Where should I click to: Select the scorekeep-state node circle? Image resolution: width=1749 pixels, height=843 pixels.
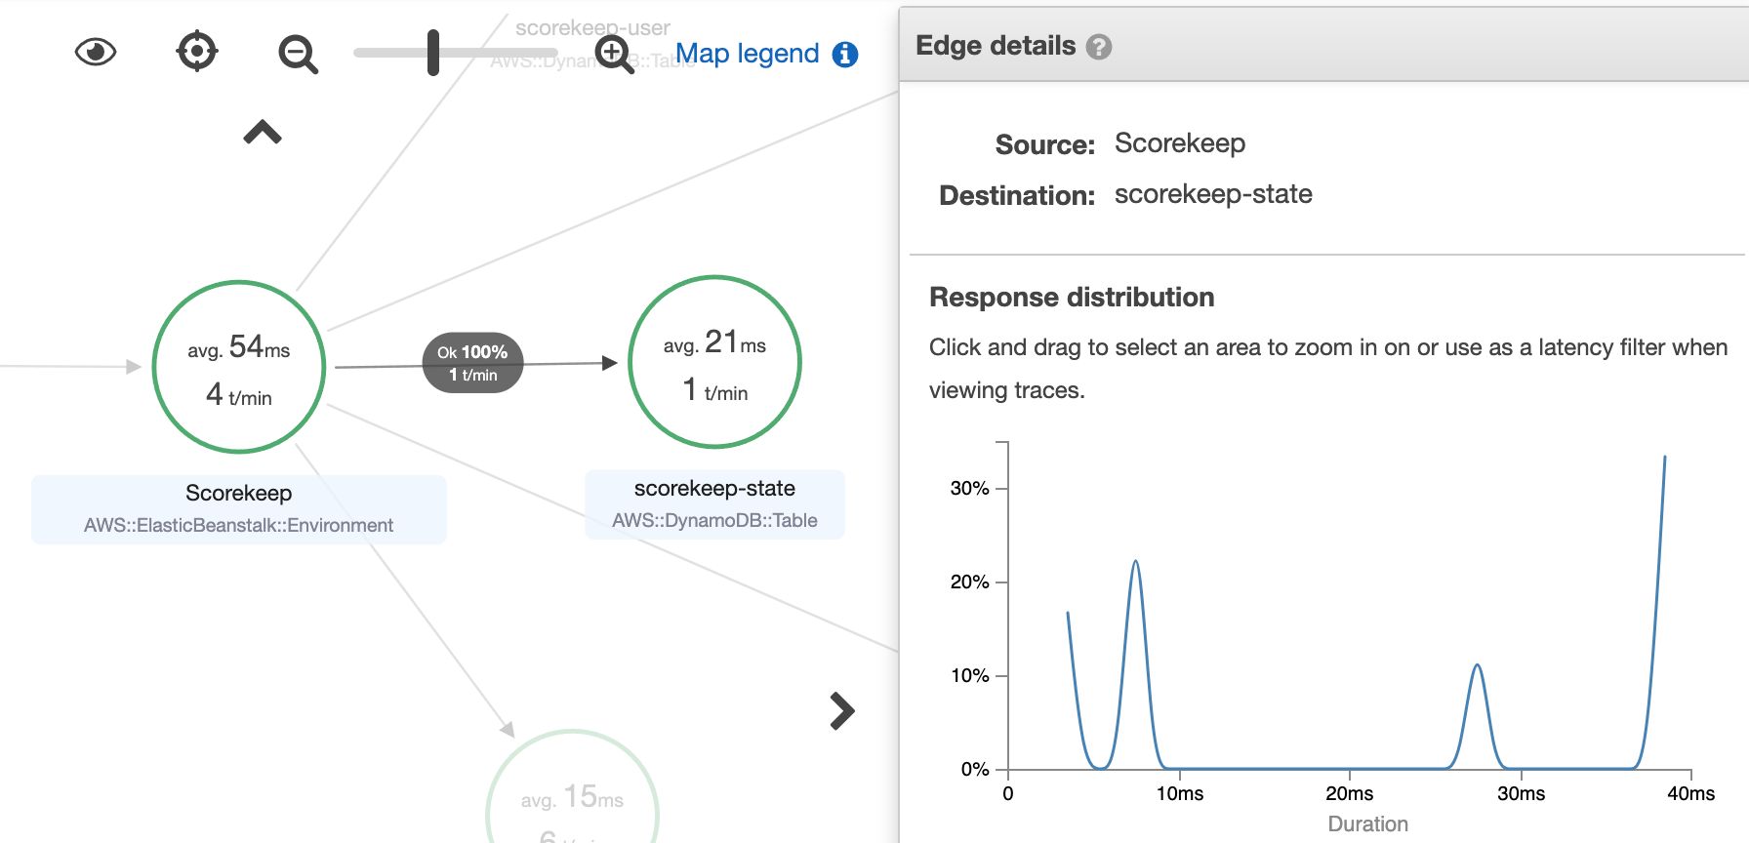point(714,362)
